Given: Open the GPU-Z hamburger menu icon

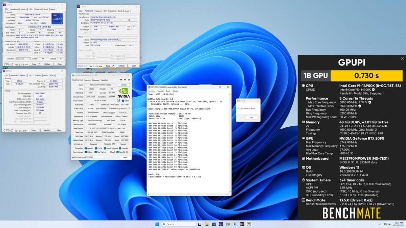Looking at the screenshot, I should (129, 79).
